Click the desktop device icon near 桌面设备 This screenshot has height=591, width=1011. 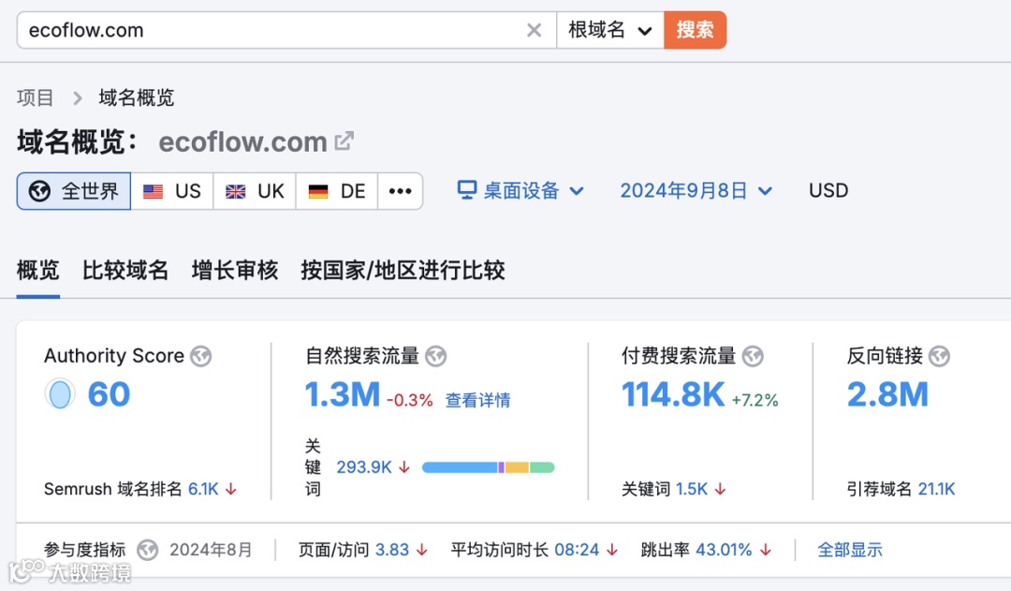[465, 189]
